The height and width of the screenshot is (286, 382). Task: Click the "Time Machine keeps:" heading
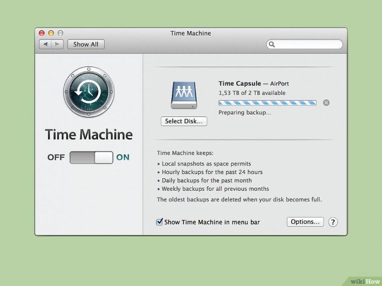pyautogui.click(x=185, y=153)
